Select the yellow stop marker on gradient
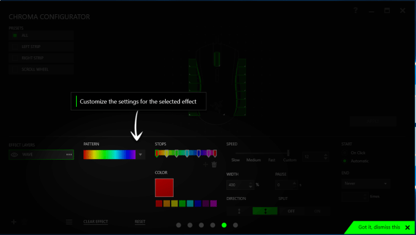The height and width of the screenshot is (235, 416). point(166,153)
